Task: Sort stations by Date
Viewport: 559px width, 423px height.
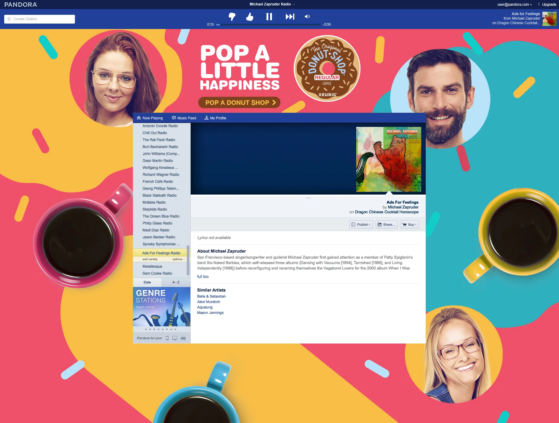Action: tap(147, 282)
